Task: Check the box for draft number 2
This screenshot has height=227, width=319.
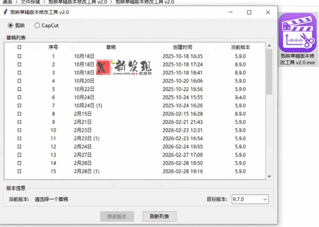Action: pos(19,64)
